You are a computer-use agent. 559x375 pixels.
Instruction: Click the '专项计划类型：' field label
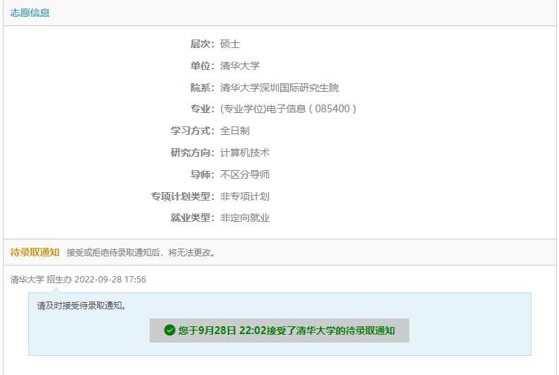(183, 196)
